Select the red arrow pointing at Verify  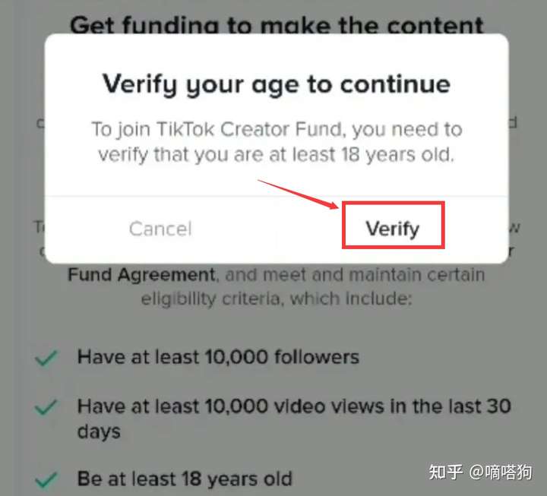tap(299, 194)
